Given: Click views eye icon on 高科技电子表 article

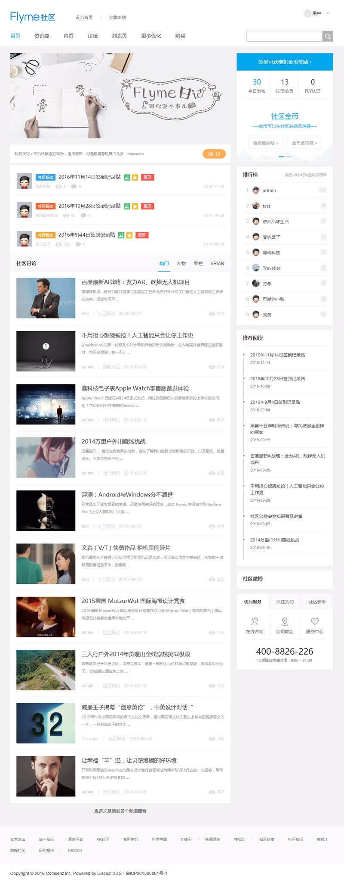Looking at the screenshot, I should coord(212,420).
